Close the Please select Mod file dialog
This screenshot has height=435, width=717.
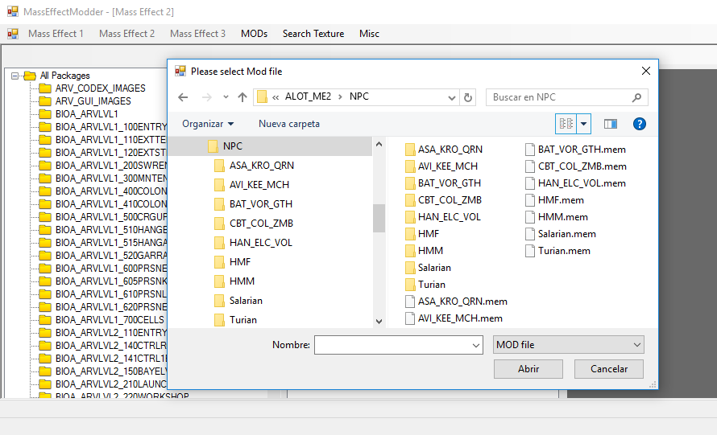[645, 71]
